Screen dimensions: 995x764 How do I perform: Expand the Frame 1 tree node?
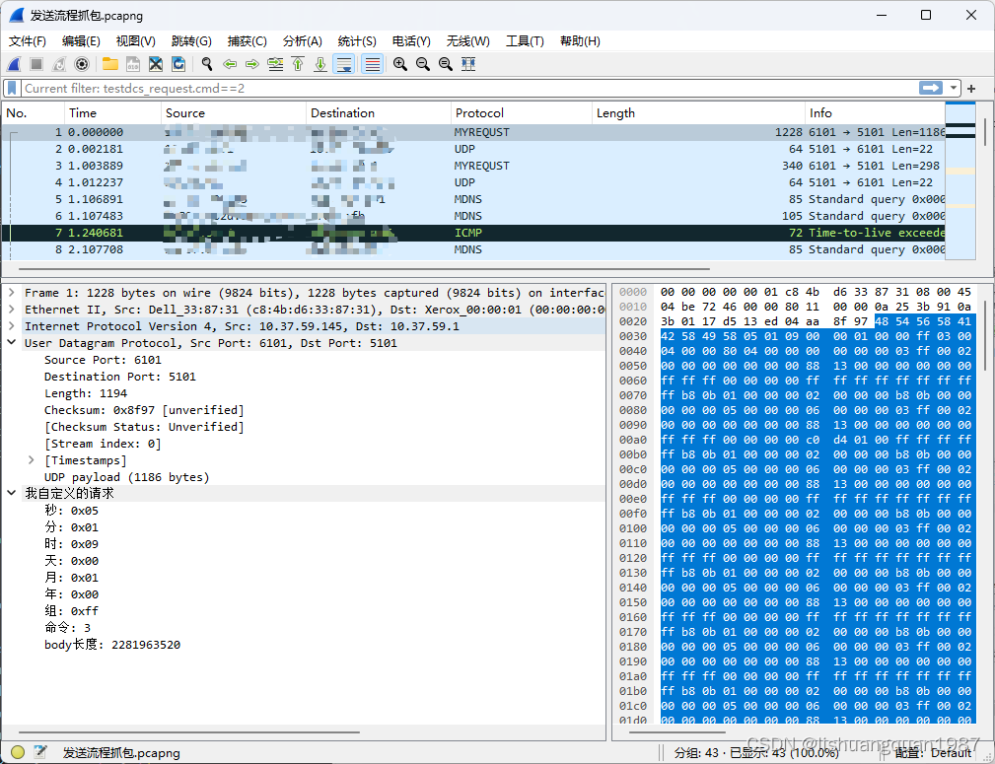click(12, 293)
